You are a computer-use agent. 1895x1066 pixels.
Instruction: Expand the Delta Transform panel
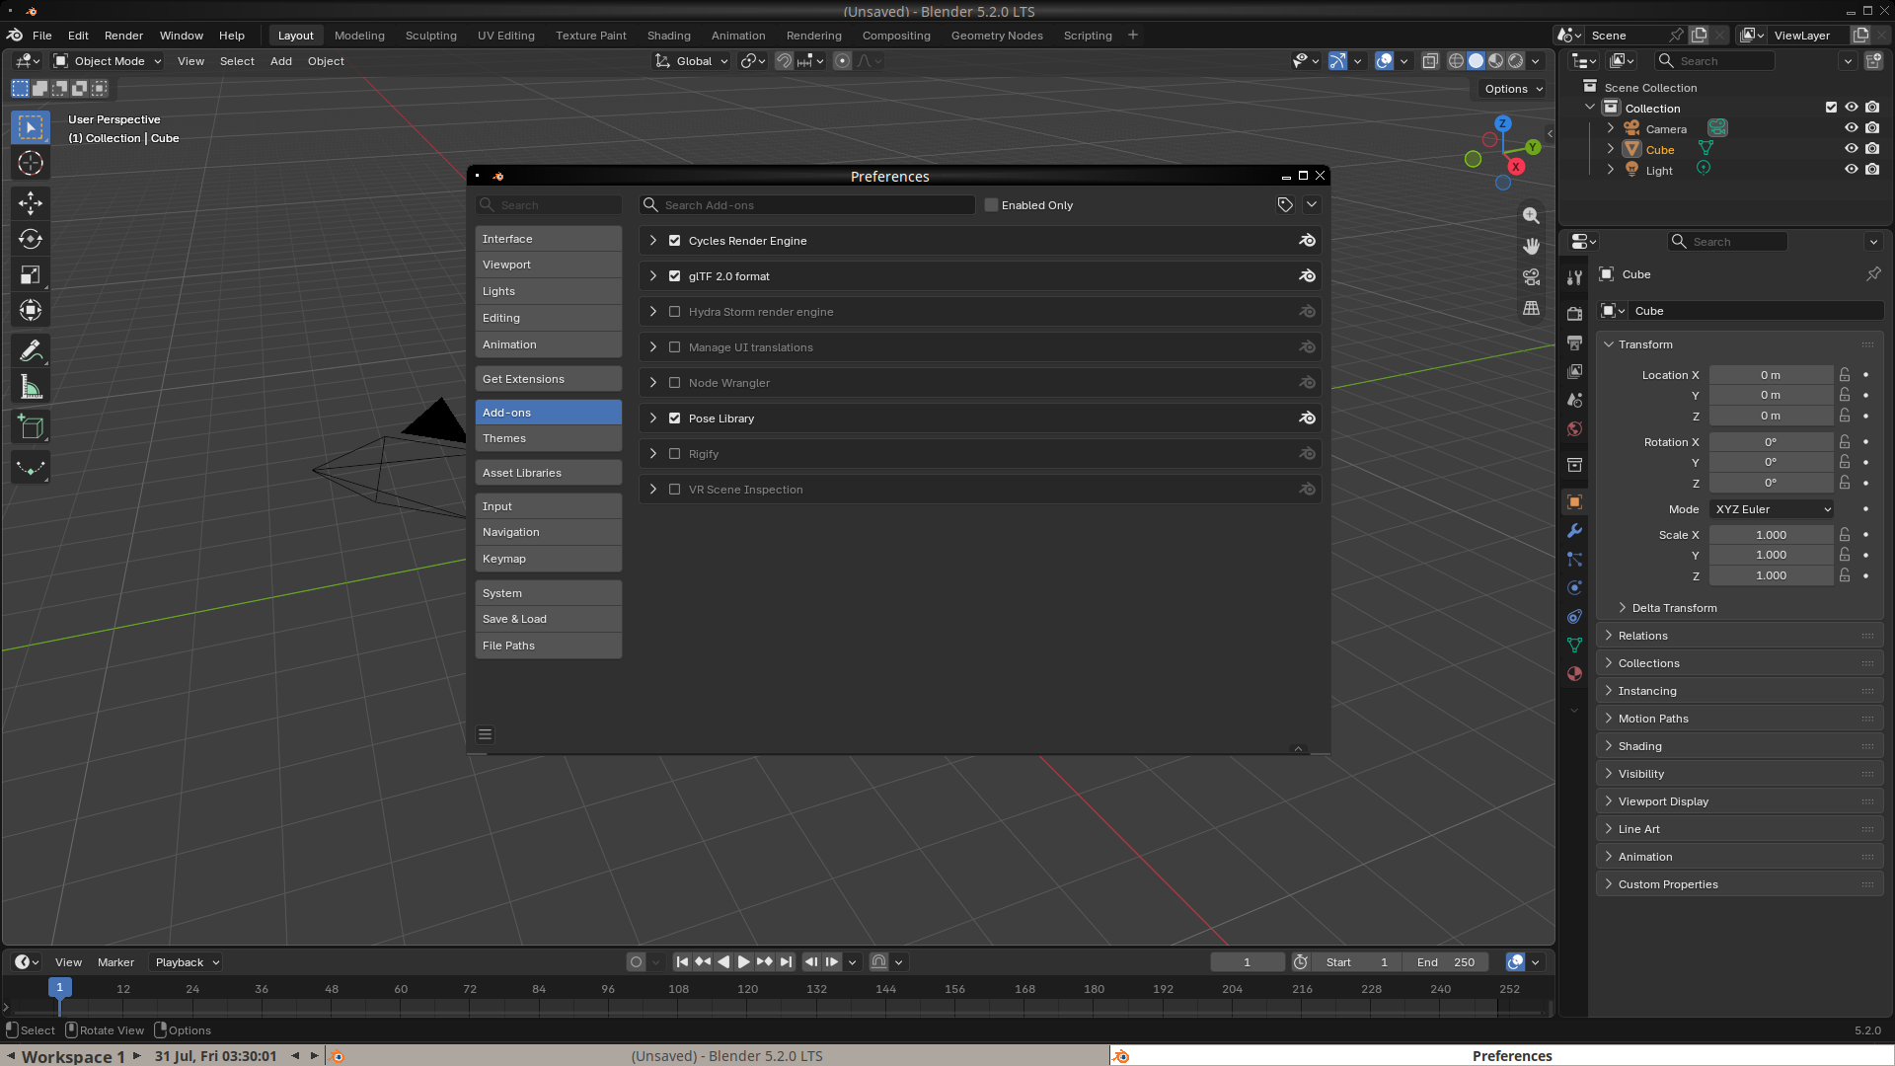pyautogui.click(x=1674, y=608)
